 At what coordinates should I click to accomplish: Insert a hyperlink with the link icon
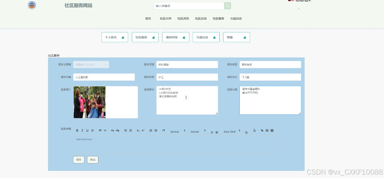(262, 130)
